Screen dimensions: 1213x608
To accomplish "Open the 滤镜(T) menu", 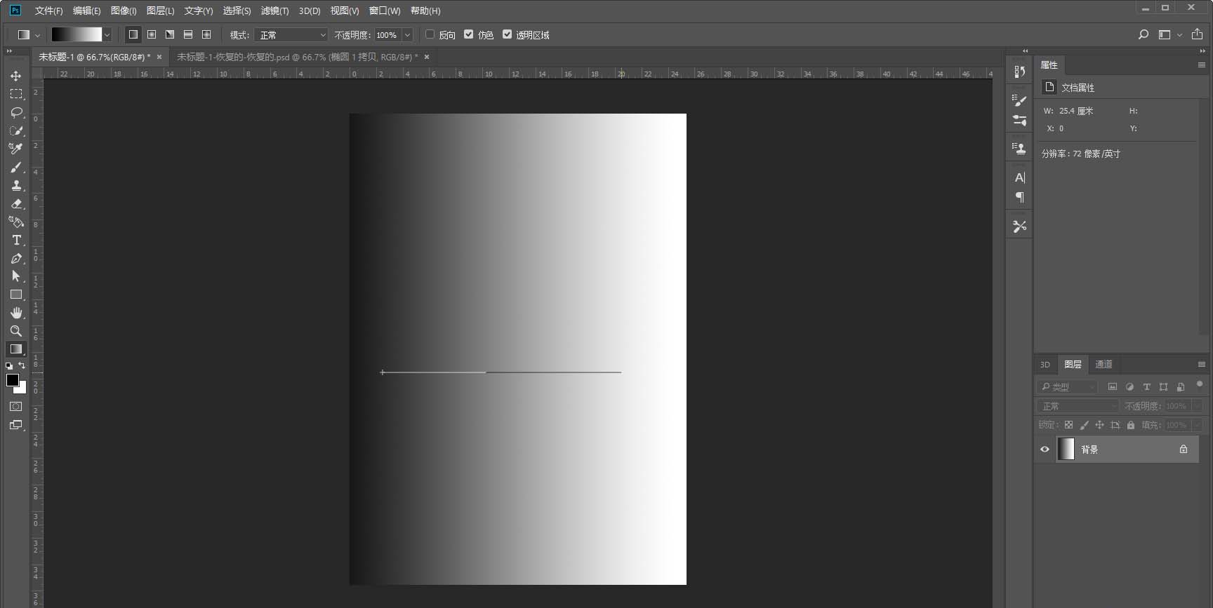I will click(x=274, y=11).
